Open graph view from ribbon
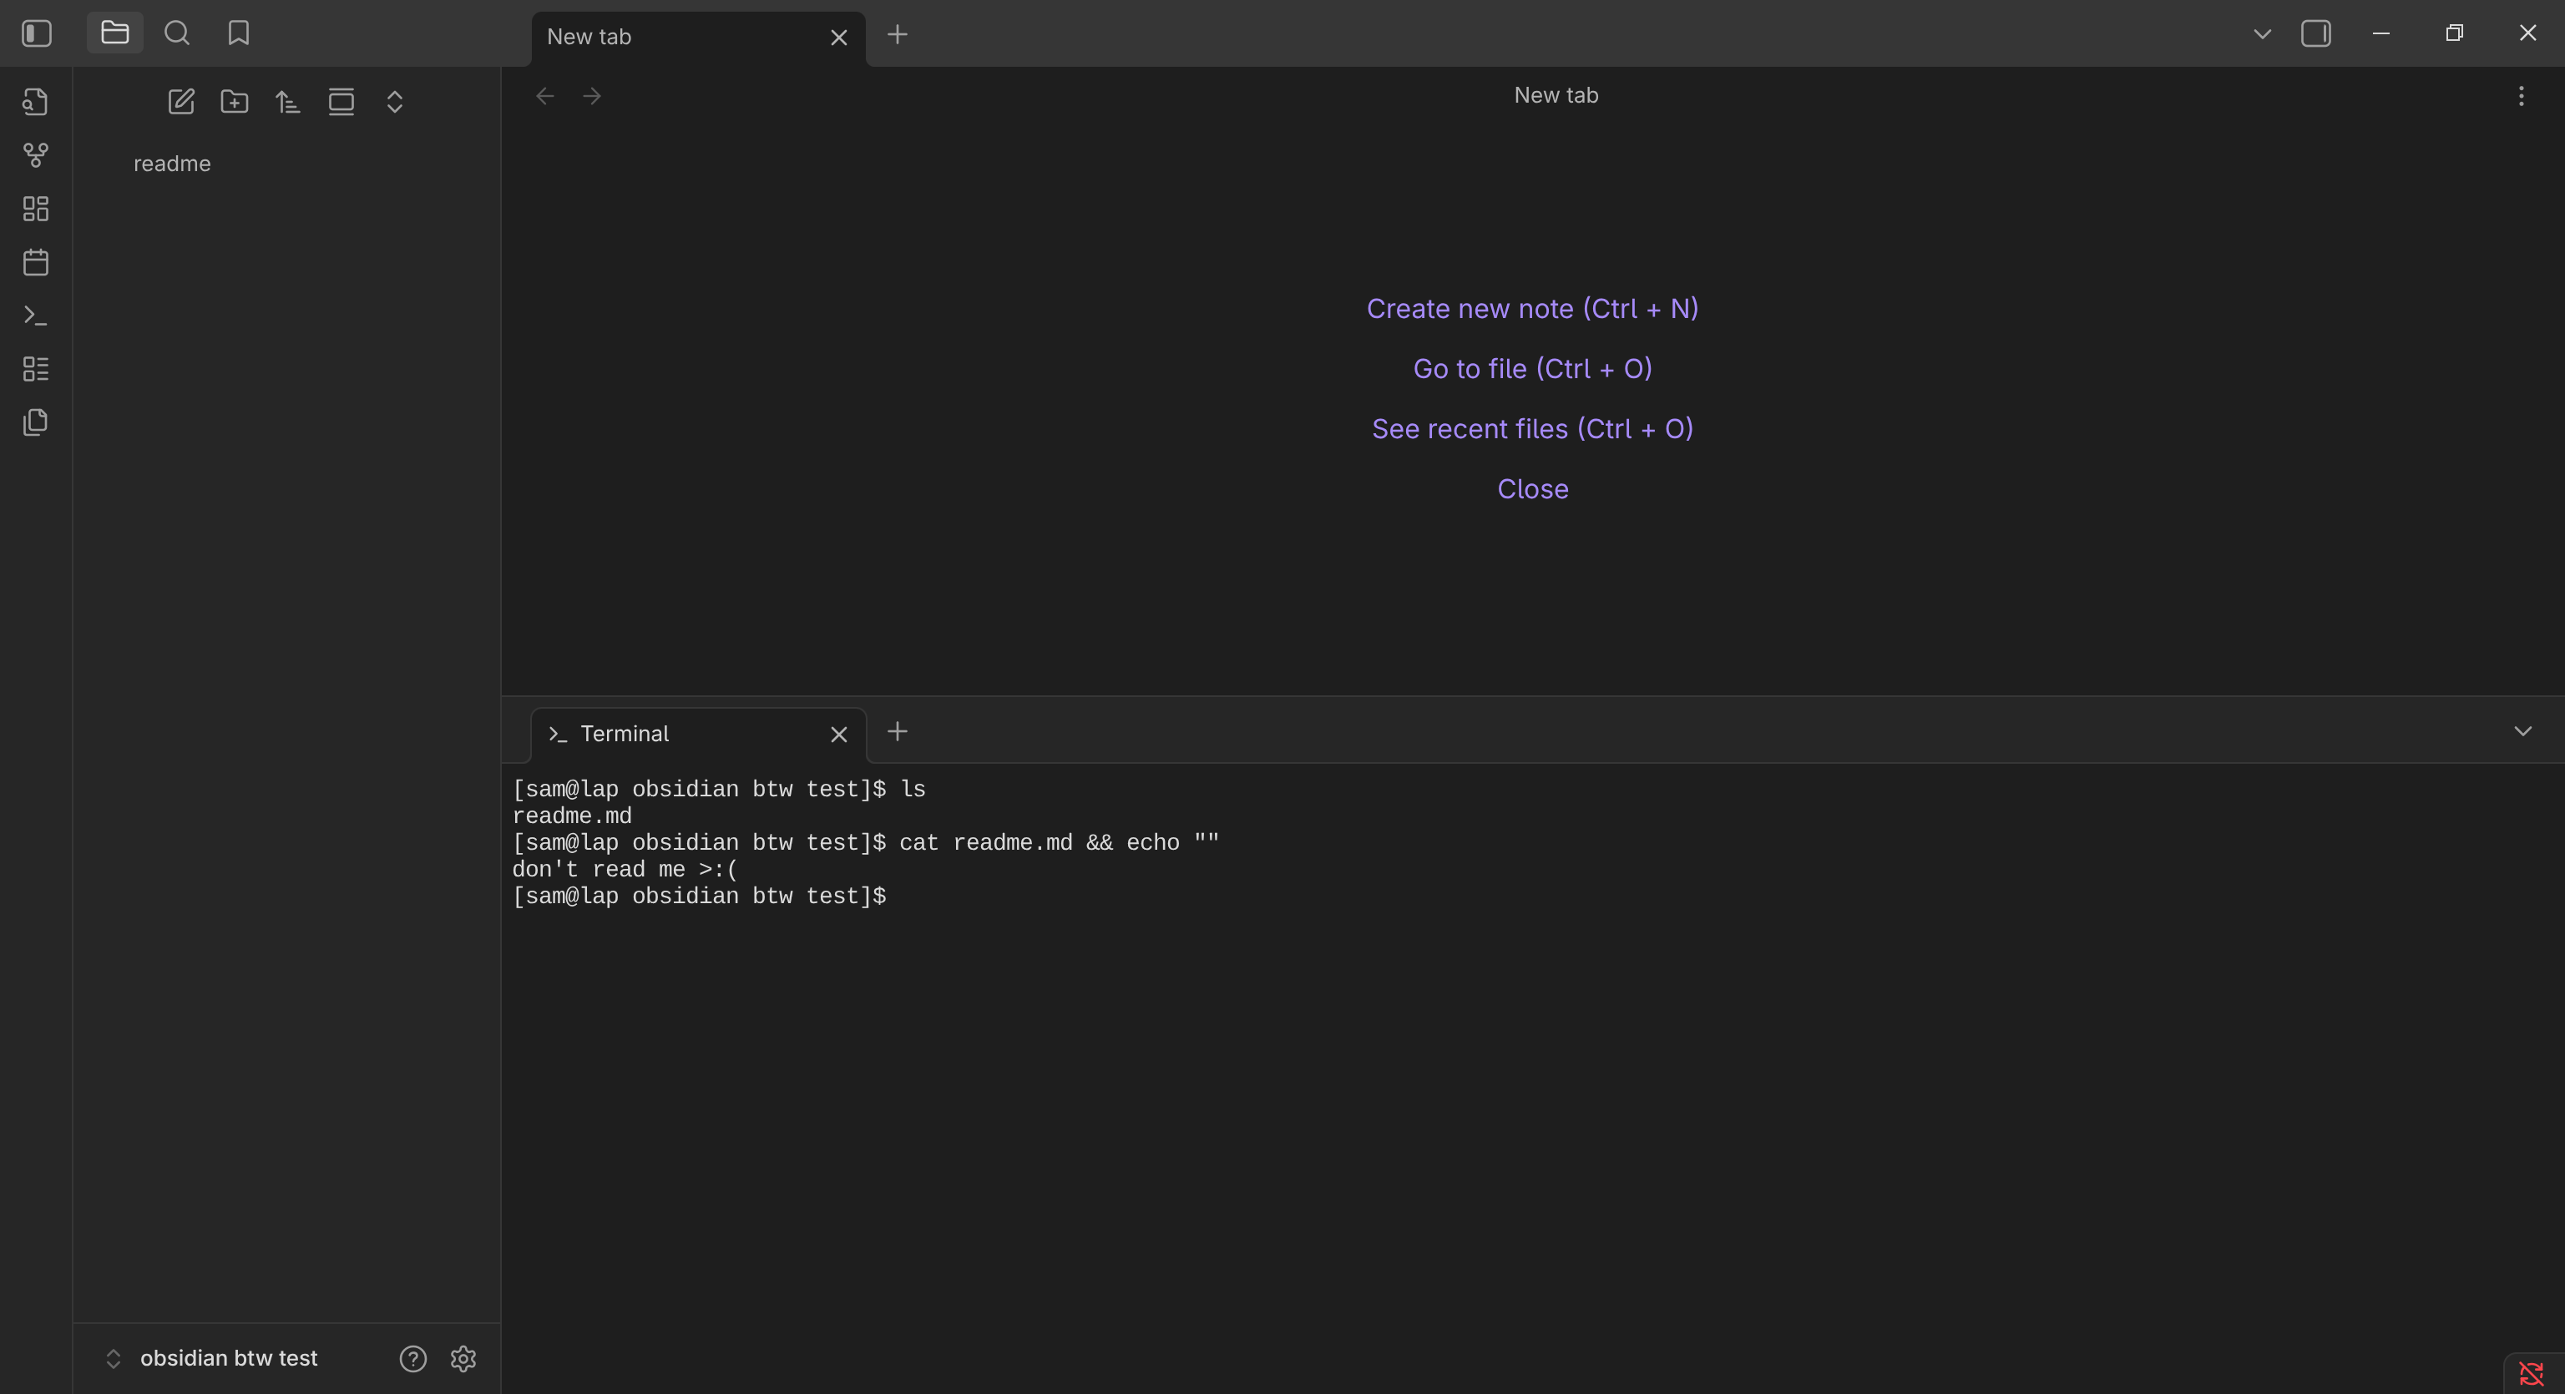Image resolution: width=2565 pixels, height=1394 pixels. coord(36,155)
